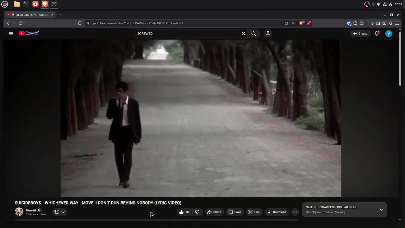Mute the tab via speaker icon
This screenshot has width=405, height=228.
click(13, 15)
